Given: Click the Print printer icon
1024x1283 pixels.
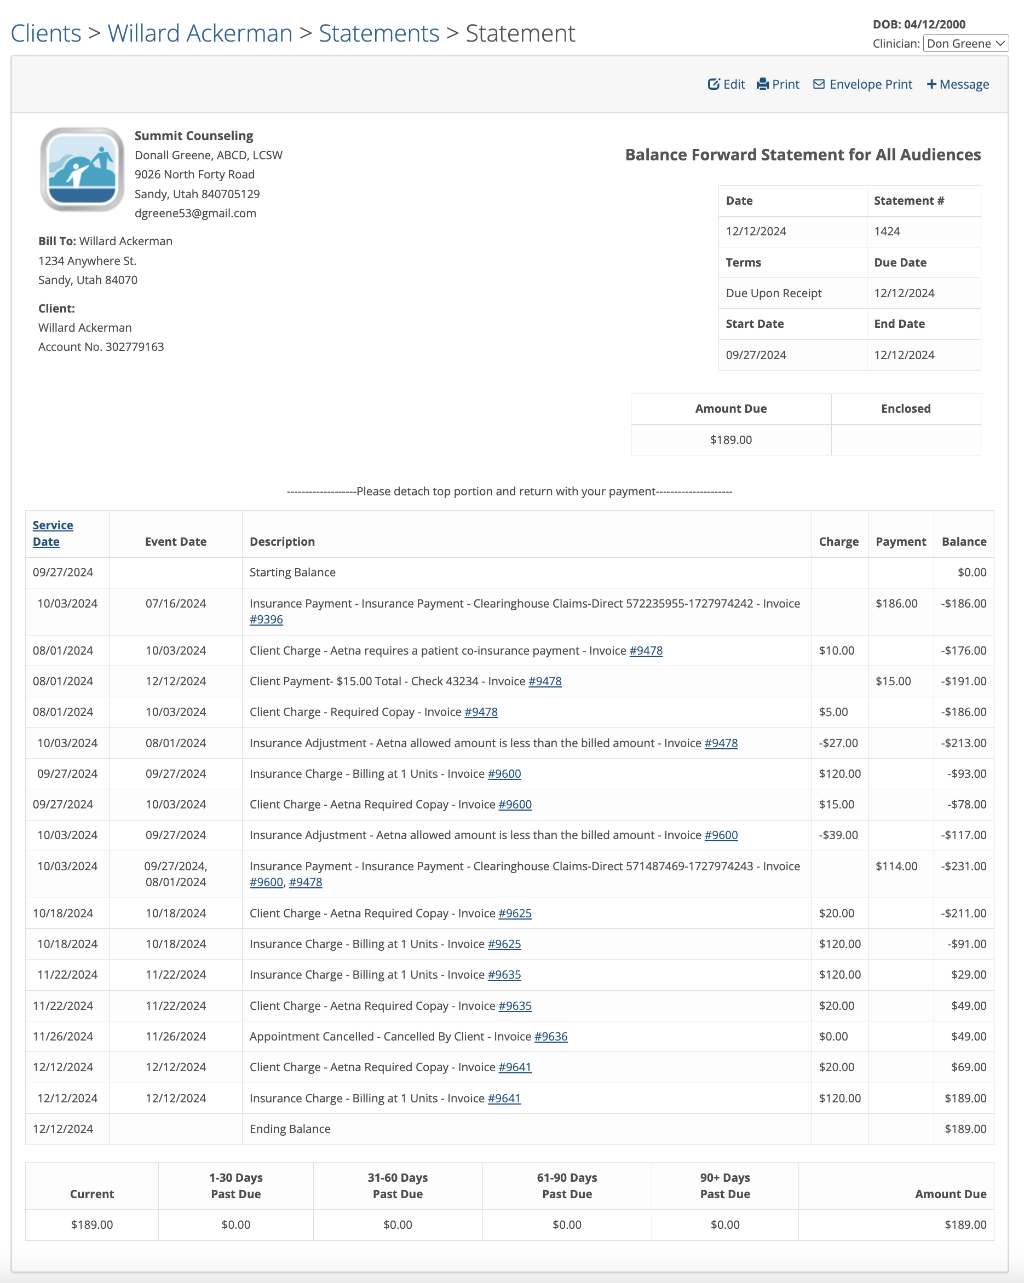Looking at the screenshot, I should click(x=763, y=84).
